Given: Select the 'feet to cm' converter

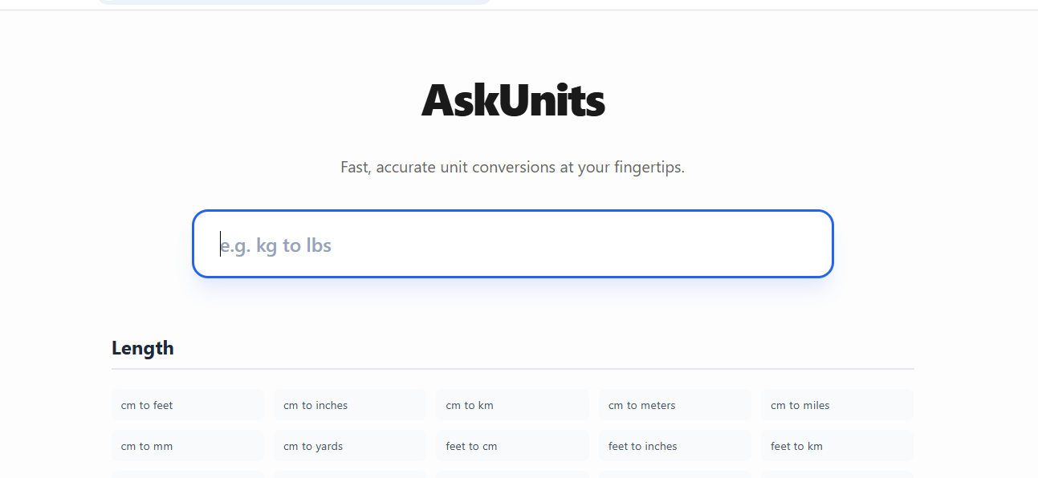Looking at the screenshot, I should click(512, 446).
